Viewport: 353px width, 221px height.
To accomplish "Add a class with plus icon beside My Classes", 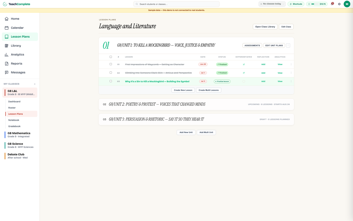I will [x=35, y=84].
